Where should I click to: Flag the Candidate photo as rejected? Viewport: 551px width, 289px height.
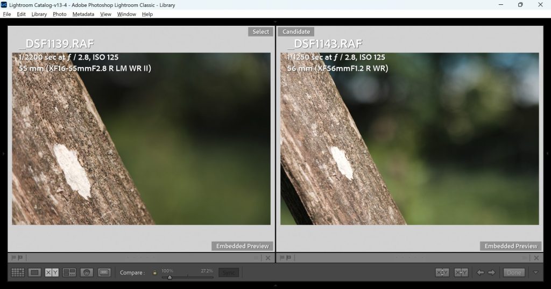coord(288,258)
